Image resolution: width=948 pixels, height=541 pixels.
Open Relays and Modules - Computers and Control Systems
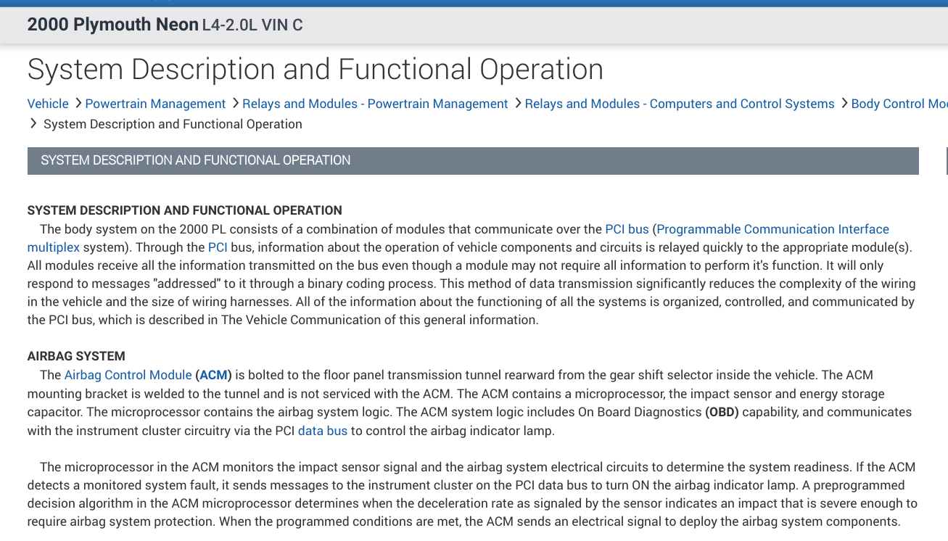pyautogui.click(x=680, y=104)
